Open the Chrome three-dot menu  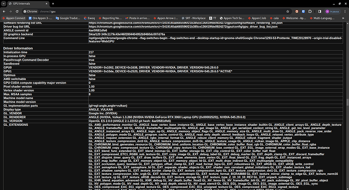pos(345,11)
